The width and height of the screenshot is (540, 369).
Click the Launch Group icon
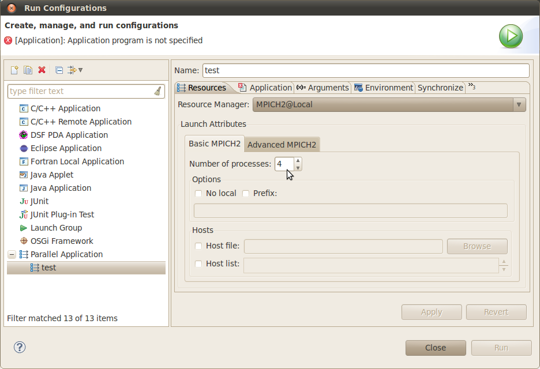point(24,228)
